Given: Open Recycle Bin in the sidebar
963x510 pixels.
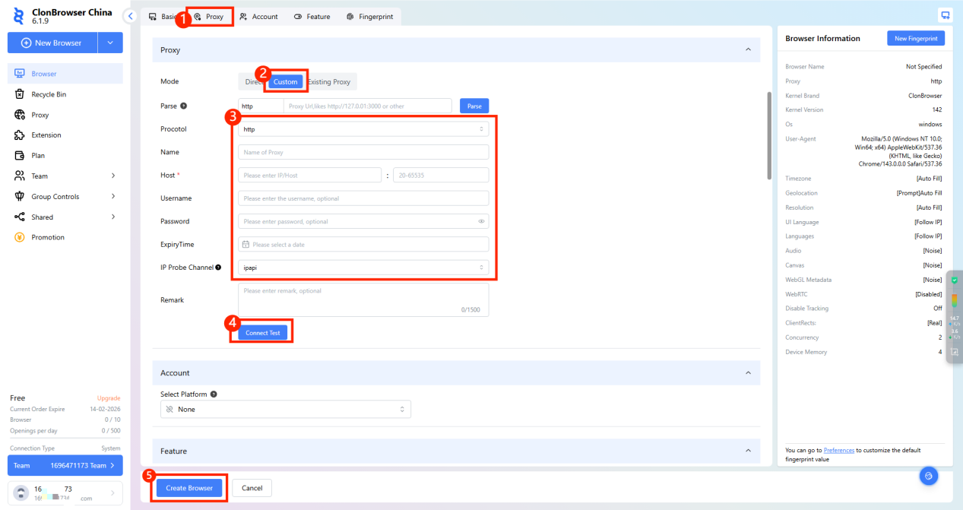Looking at the screenshot, I should tap(49, 94).
